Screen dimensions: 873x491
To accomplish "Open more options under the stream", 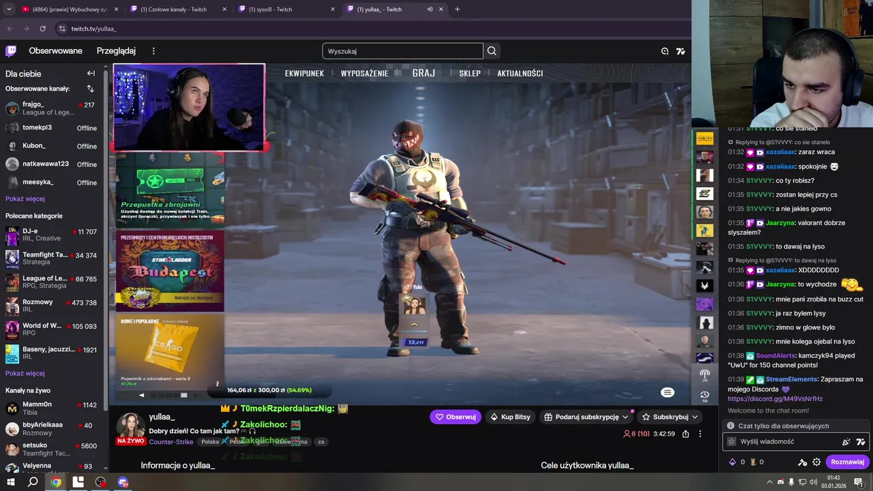I will (700, 434).
